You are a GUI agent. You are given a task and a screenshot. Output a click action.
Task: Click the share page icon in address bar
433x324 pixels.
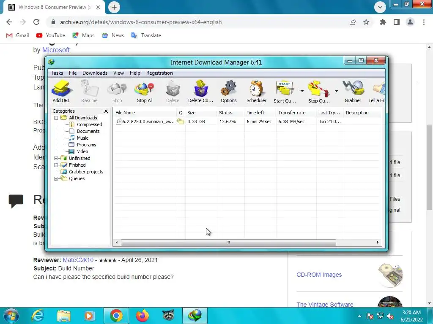[x=353, y=22]
